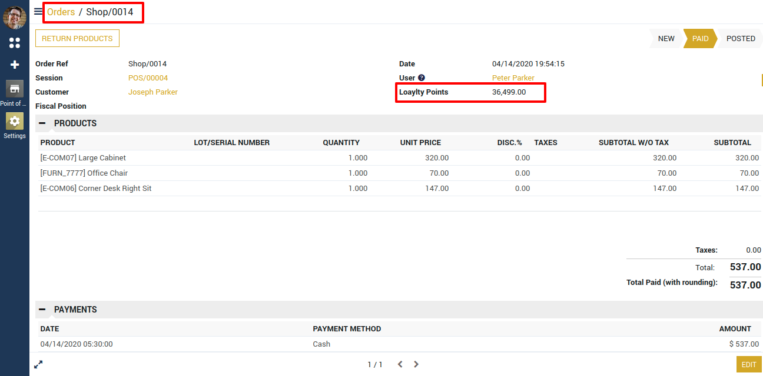Image resolution: width=763 pixels, height=376 pixels.
Task: Click the plus icon in sidebar
Action: click(x=15, y=65)
